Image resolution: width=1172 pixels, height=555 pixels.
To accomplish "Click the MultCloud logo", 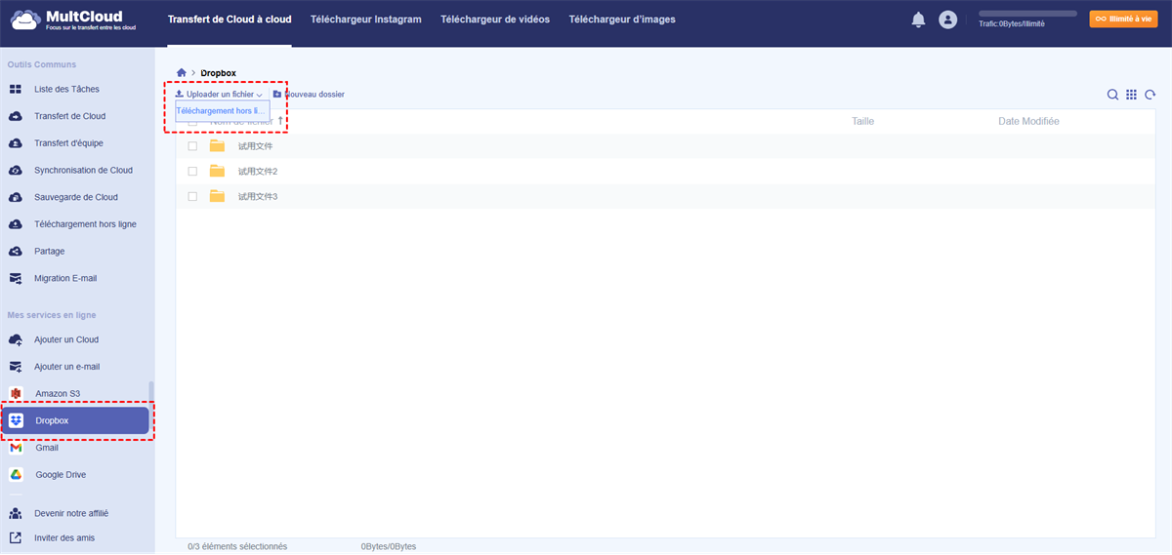I will pos(74,20).
